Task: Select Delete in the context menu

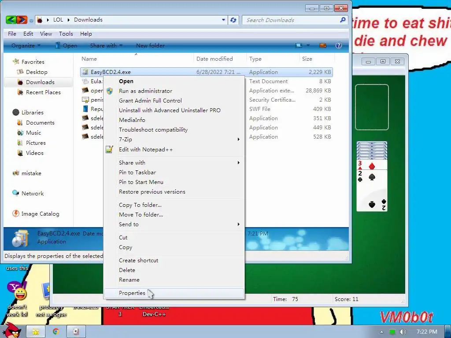Action: pos(127,270)
